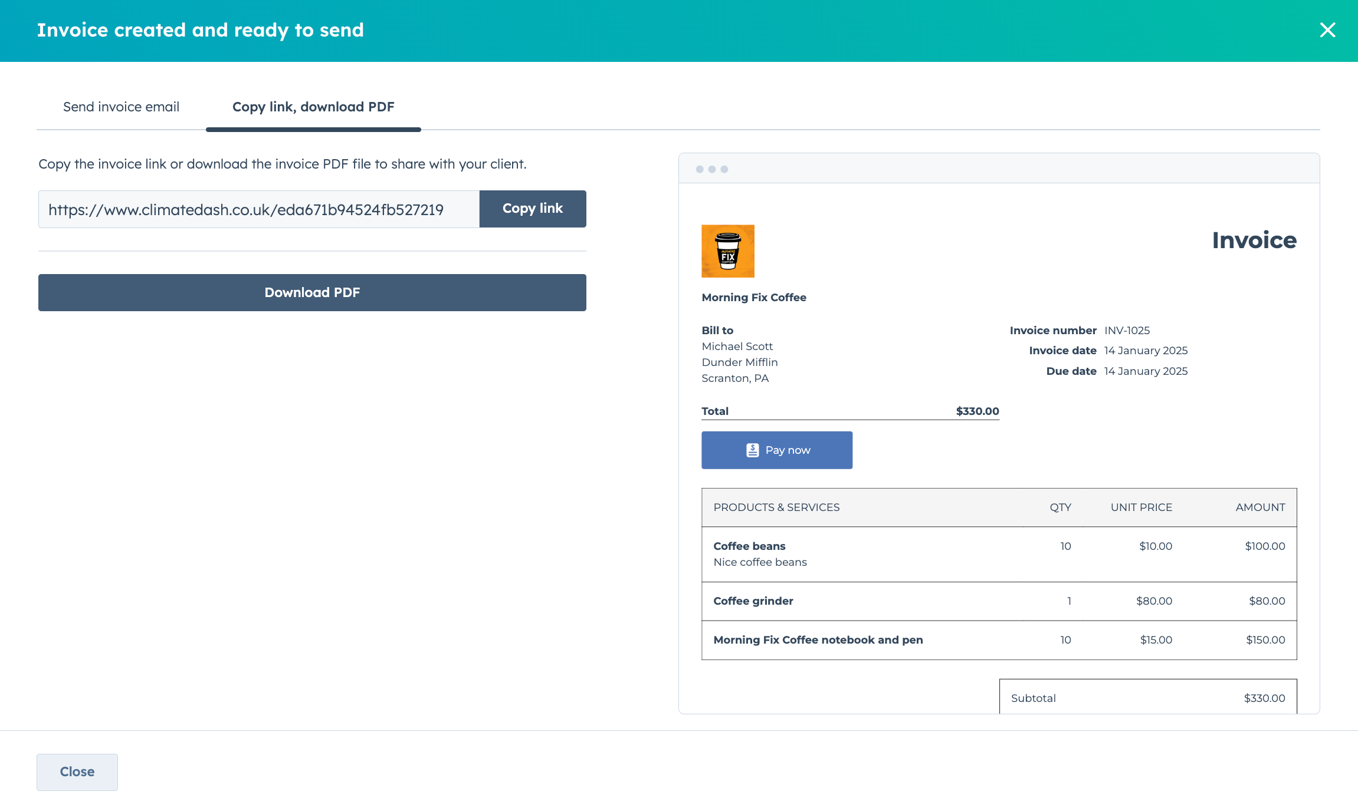Click the first preview window dot
This screenshot has width=1358, height=811.
(x=699, y=169)
